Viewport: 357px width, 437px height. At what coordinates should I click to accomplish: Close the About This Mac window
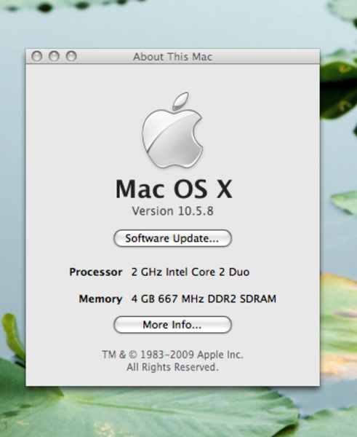[x=37, y=56]
